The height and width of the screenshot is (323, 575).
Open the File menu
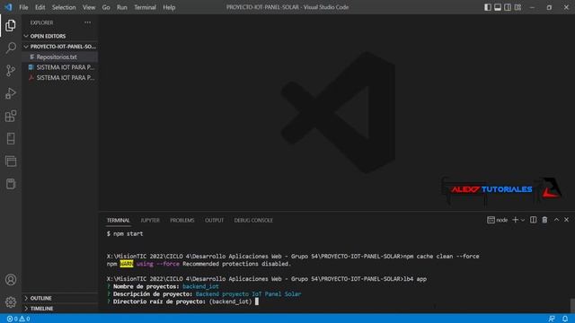point(23,7)
